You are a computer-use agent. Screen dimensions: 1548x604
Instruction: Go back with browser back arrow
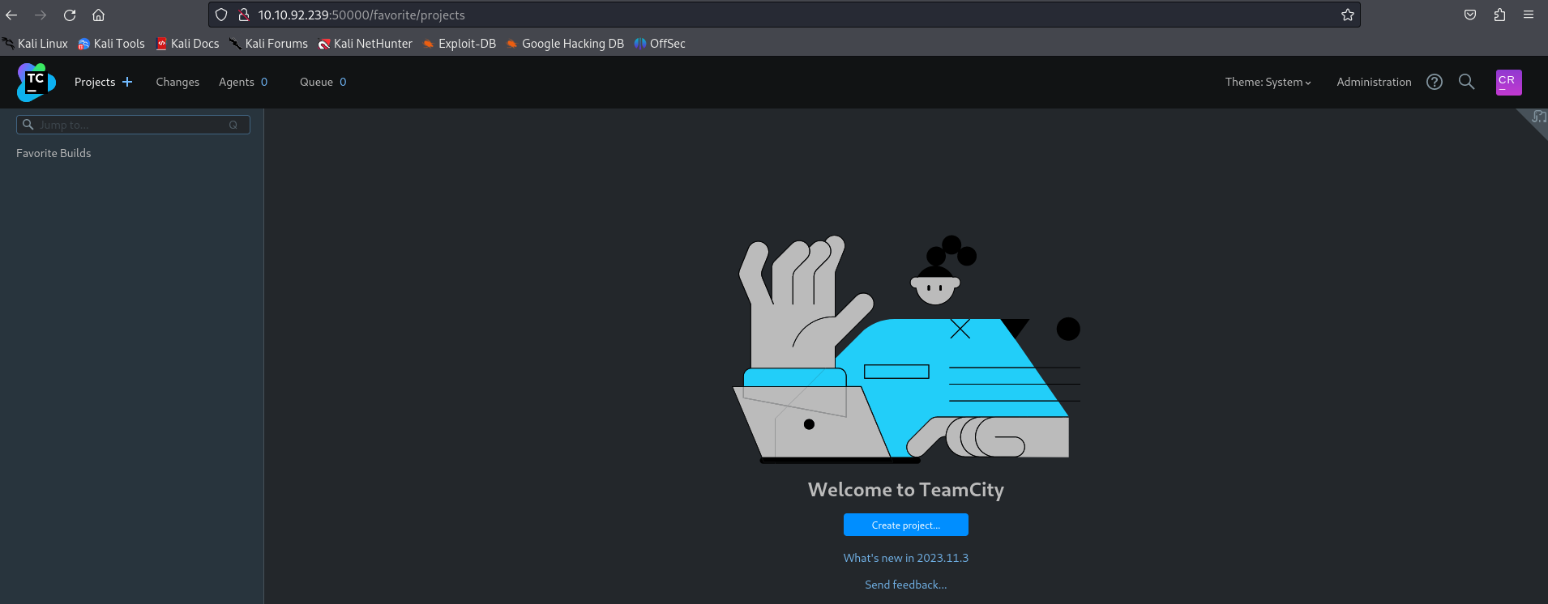[11, 15]
